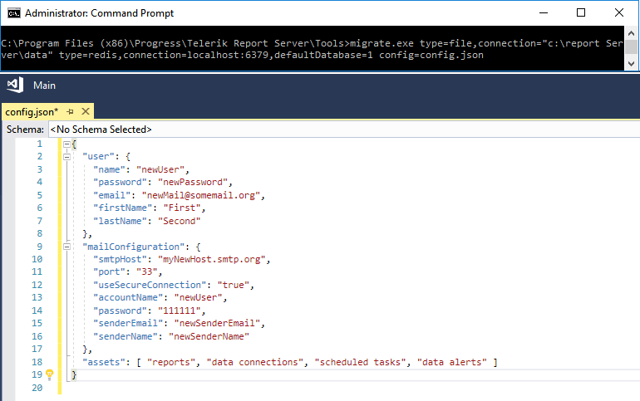Click the "newMail@somemail.org" email value
The image size is (640, 401).
tap(200, 195)
